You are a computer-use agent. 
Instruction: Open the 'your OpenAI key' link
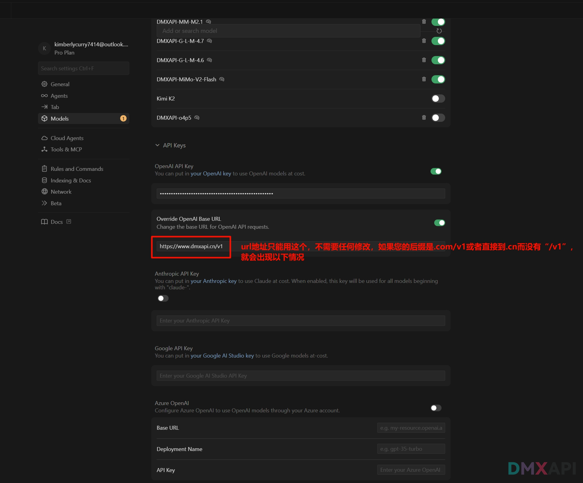coord(211,174)
